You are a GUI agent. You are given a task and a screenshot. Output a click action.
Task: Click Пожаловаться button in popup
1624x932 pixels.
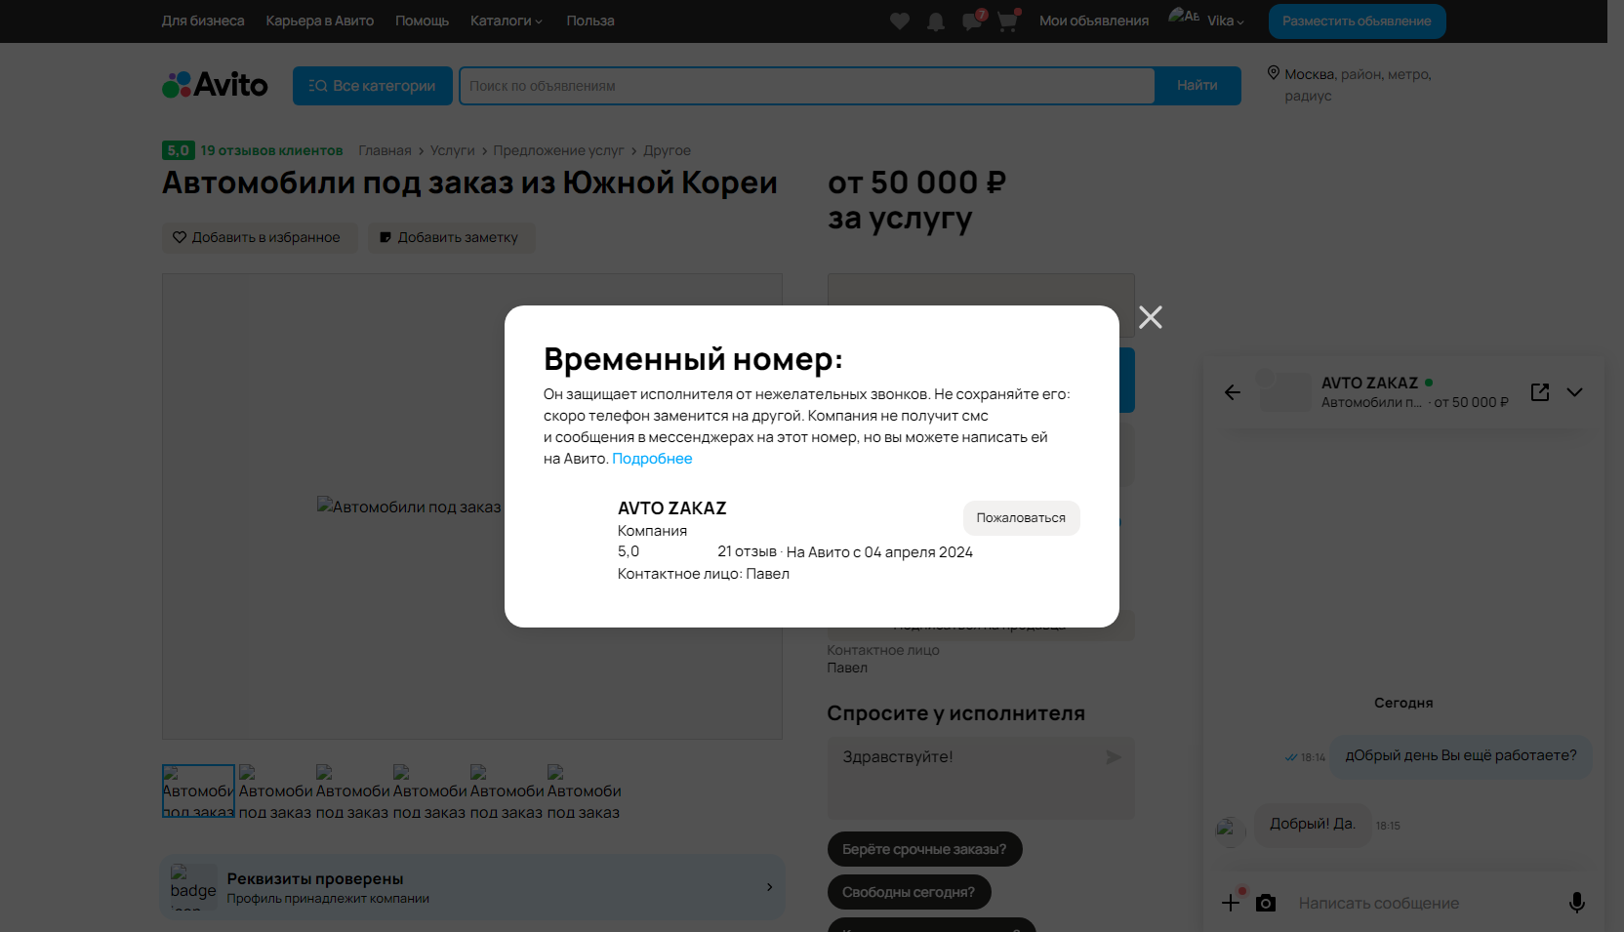(1021, 518)
